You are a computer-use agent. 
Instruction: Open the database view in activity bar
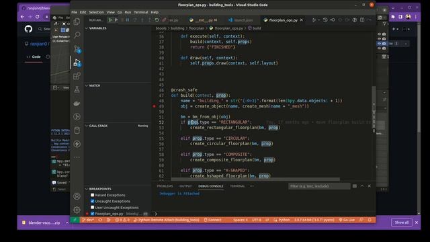77,130
